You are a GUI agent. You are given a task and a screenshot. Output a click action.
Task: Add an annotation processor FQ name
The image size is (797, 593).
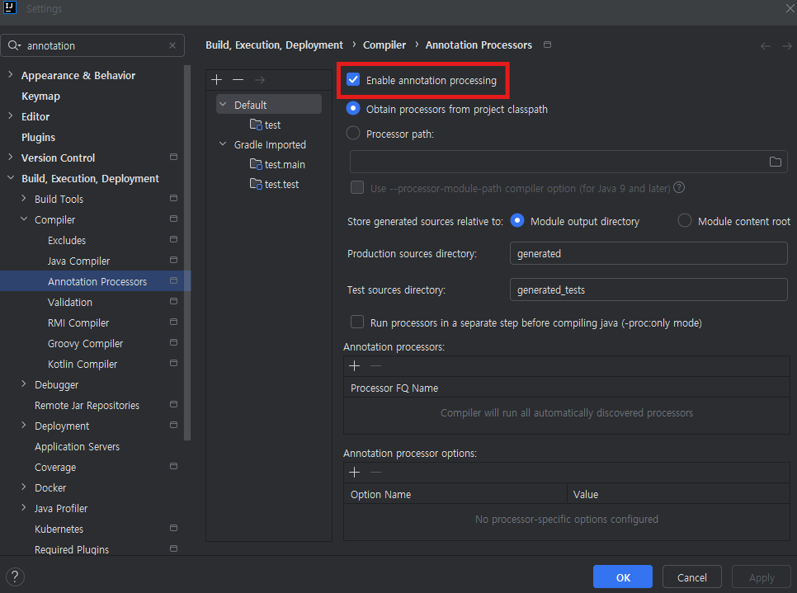click(354, 366)
